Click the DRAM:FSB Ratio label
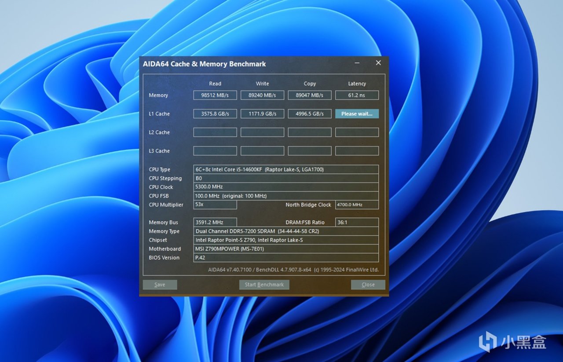The height and width of the screenshot is (362, 563). [x=305, y=223]
